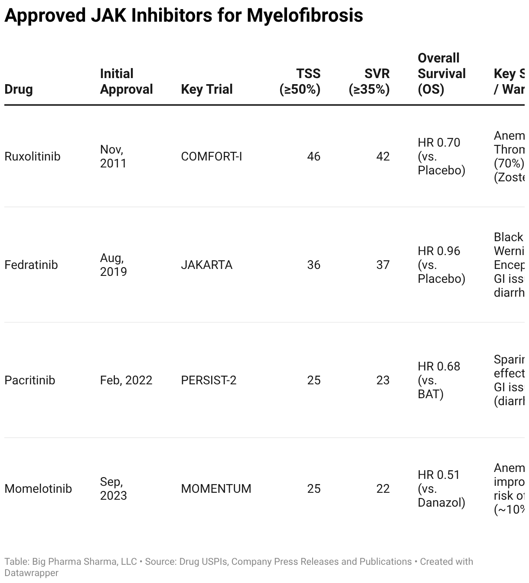529x583 pixels.
Task: Click the COMFORT-I trial cell
Action: pyautogui.click(x=212, y=157)
